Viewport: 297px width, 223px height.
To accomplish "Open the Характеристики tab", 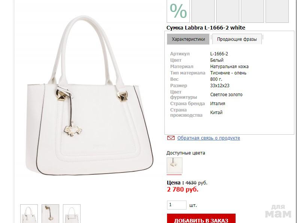I will pyautogui.click(x=188, y=39).
